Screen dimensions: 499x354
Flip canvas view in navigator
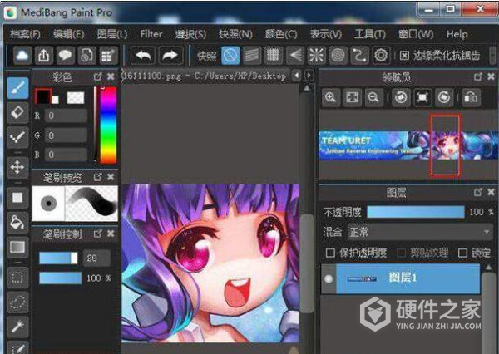click(x=471, y=97)
